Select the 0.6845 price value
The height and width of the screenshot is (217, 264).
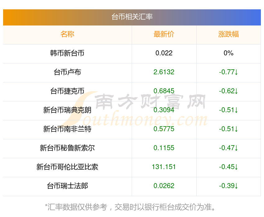(x=164, y=91)
